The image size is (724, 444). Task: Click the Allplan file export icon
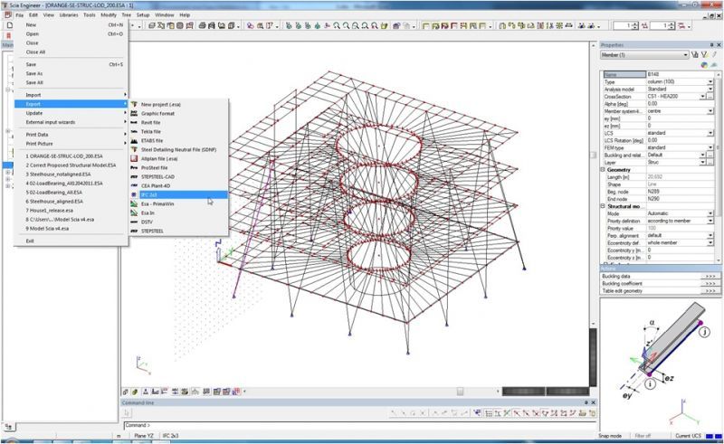(134, 158)
